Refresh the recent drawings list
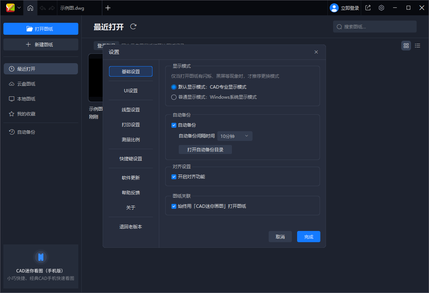The width and height of the screenshot is (429, 293). pyautogui.click(x=133, y=27)
